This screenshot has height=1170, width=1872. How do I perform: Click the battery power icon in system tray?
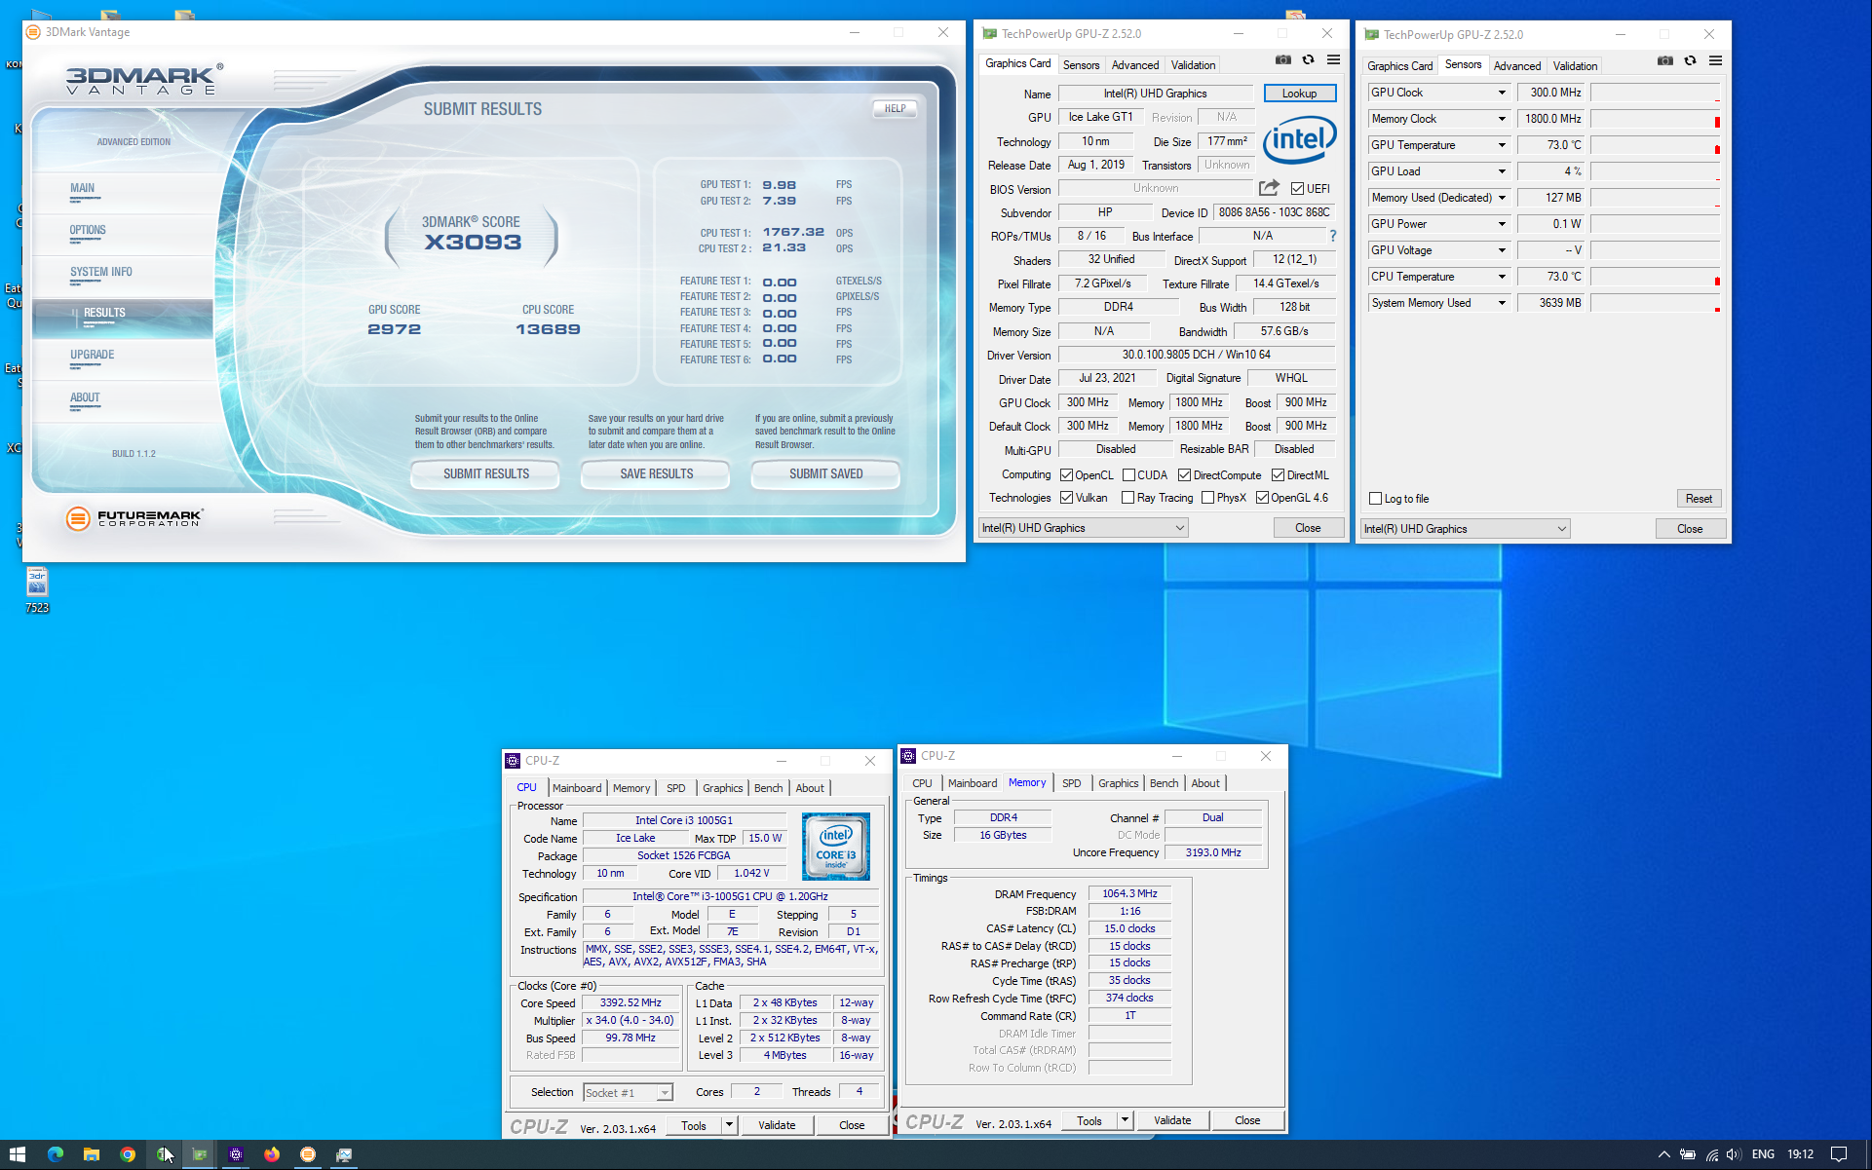tap(1688, 1154)
